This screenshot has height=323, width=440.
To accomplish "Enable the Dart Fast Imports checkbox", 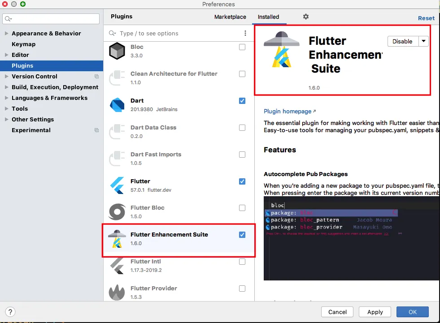I will 242,155.
